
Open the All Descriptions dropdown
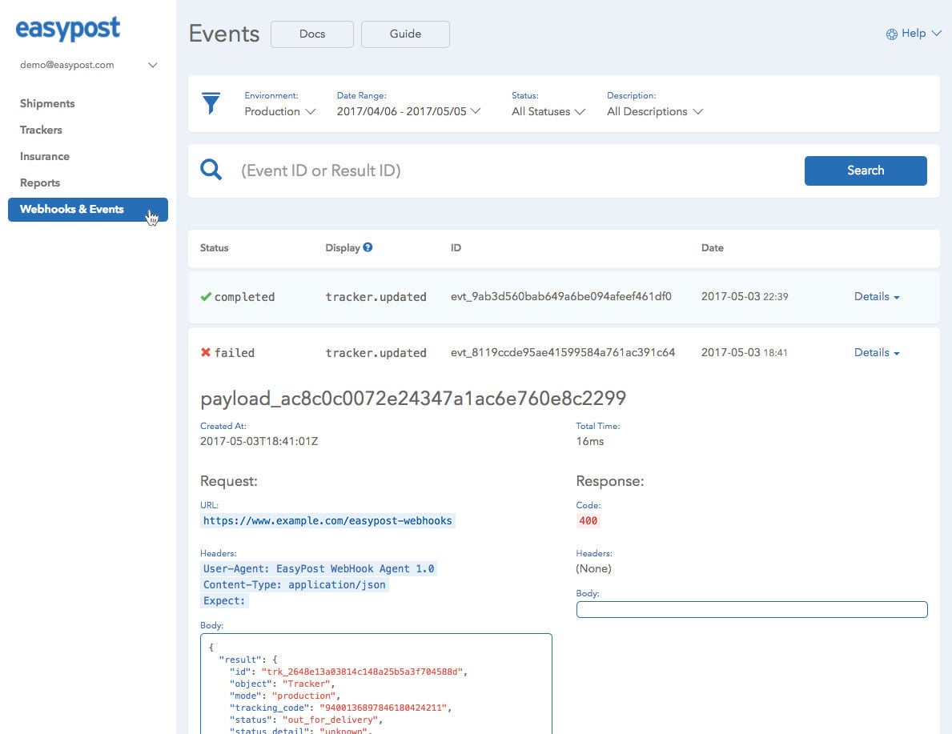point(654,112)
